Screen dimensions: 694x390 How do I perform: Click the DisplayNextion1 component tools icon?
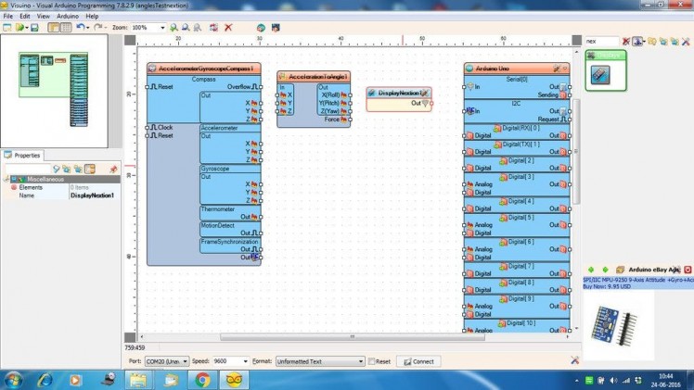[424, 93]
